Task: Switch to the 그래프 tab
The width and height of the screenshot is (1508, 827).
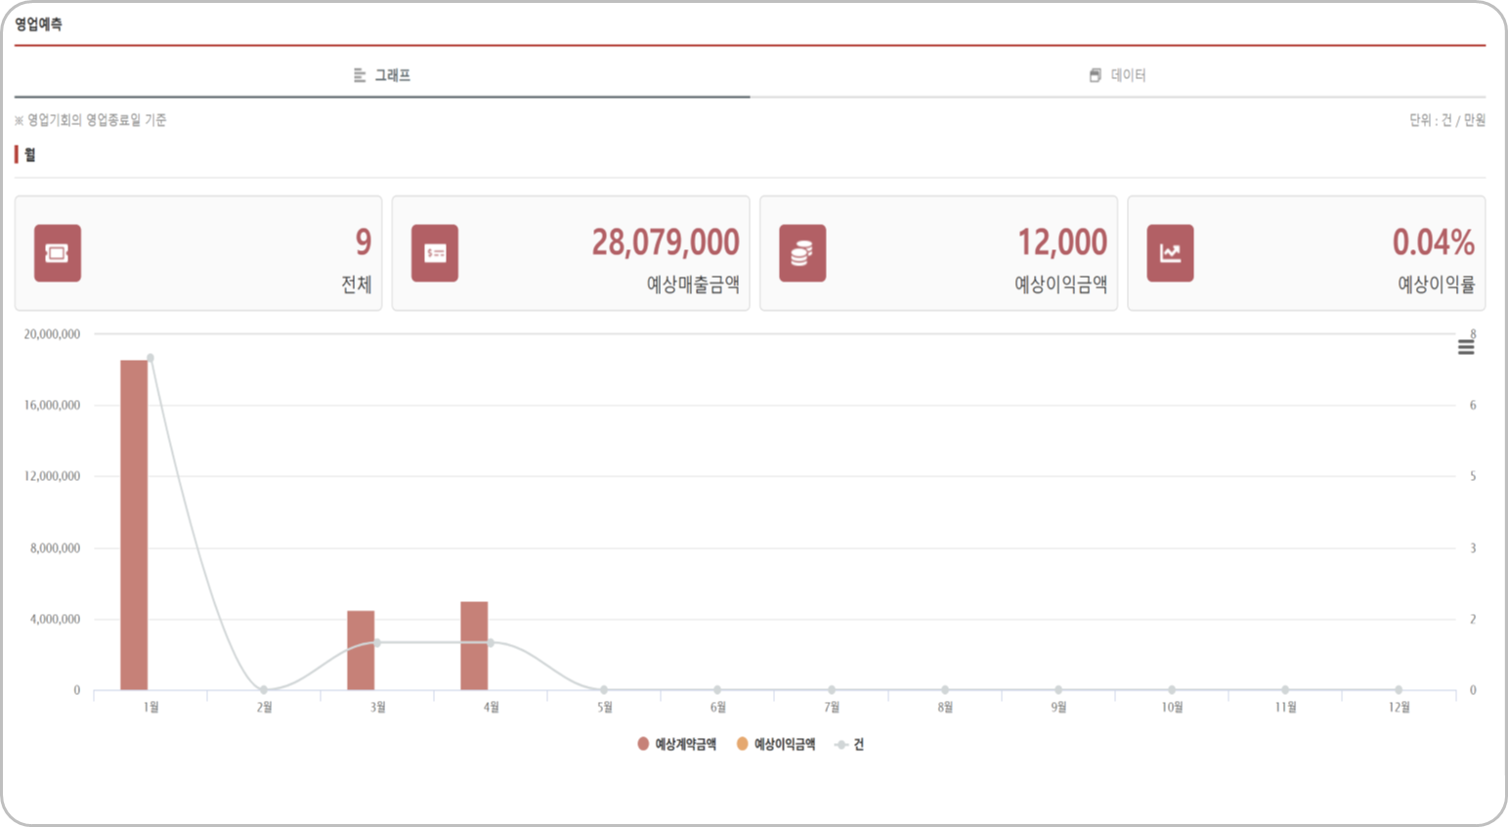Action: 382,75
